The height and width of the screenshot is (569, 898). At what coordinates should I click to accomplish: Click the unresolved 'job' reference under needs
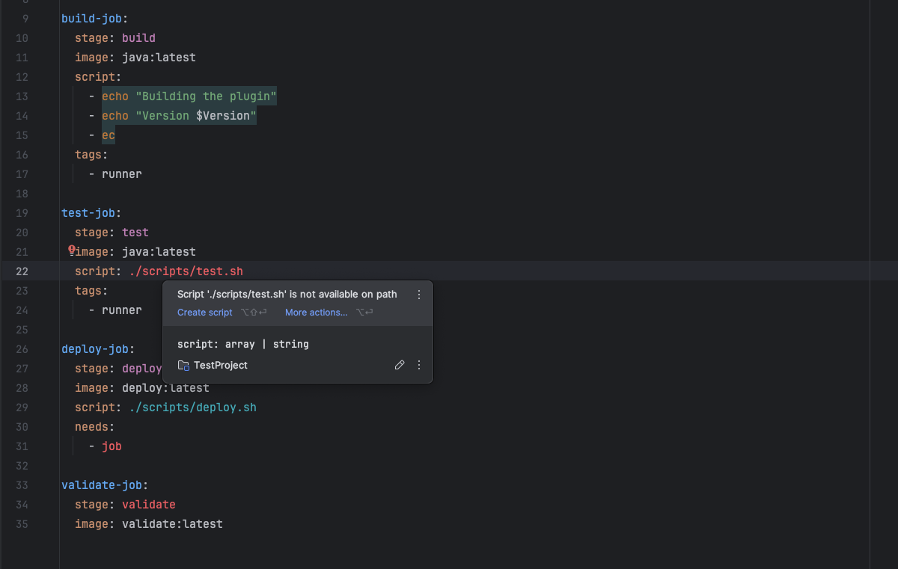tap(112, 446)
